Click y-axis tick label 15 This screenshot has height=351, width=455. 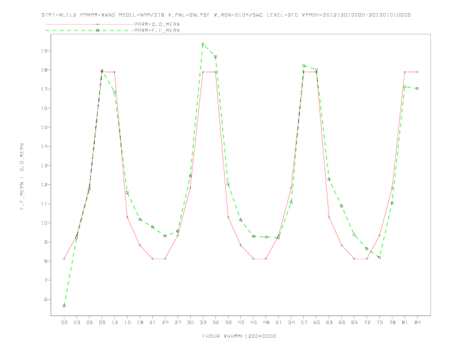(x=44, y=127)
